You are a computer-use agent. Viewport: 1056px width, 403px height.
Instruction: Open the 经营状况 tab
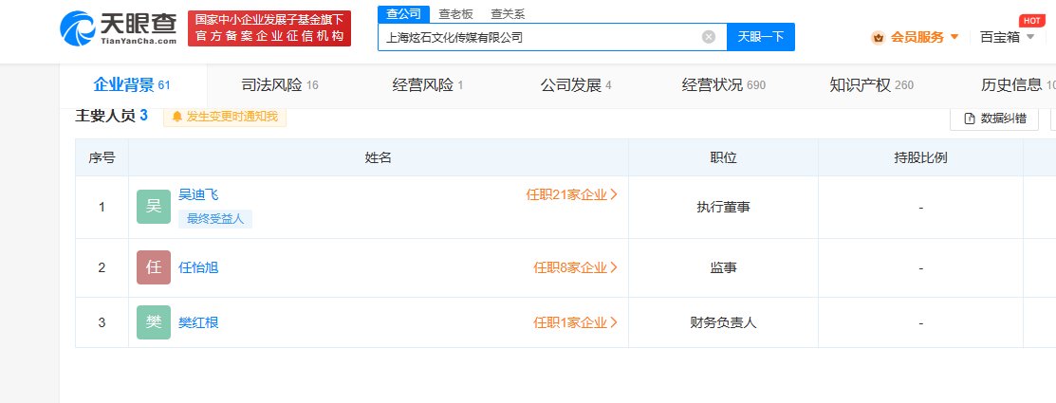pyautogui.click(x=724, y=85)
